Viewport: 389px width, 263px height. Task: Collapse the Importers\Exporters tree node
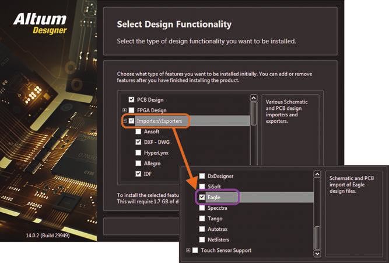click(x=125, y=121)
